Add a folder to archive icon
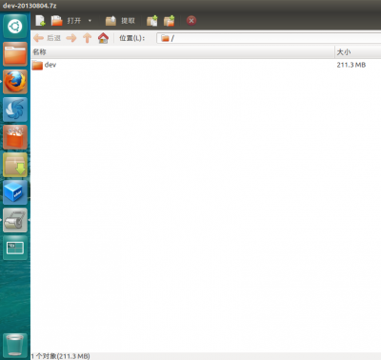381x360 pixels. point(170,21)
